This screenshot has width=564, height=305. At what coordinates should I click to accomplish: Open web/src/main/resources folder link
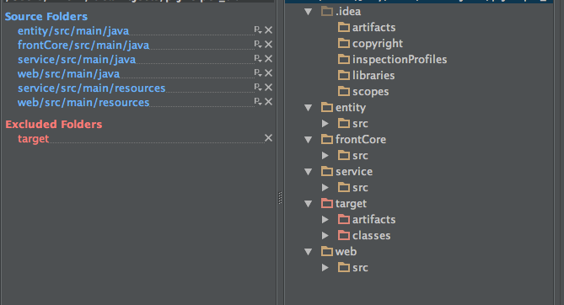click(x=83, y=103)
